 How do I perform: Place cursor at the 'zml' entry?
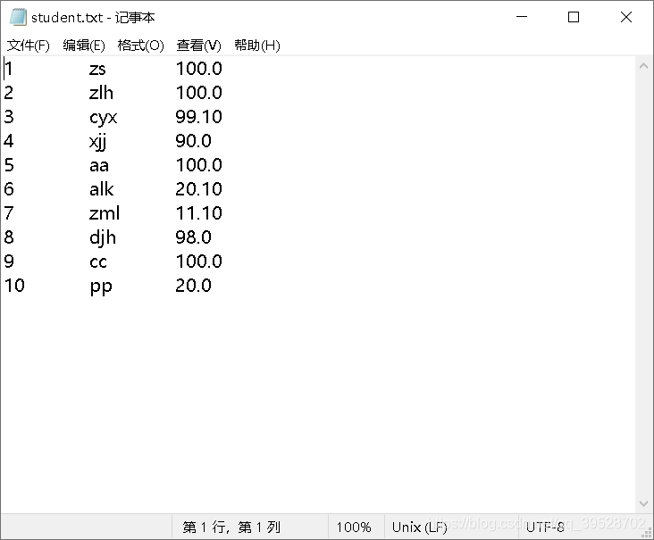click(x=105, y=213)
